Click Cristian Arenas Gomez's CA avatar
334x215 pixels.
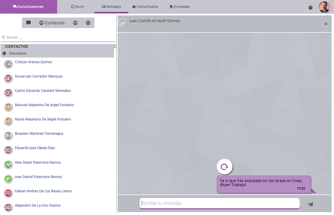[x=8, y=64]
